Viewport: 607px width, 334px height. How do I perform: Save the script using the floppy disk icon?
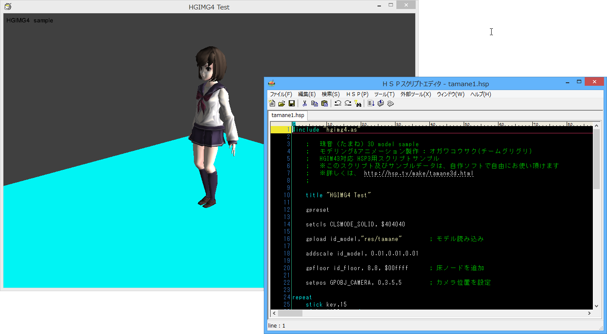(292, 103)
